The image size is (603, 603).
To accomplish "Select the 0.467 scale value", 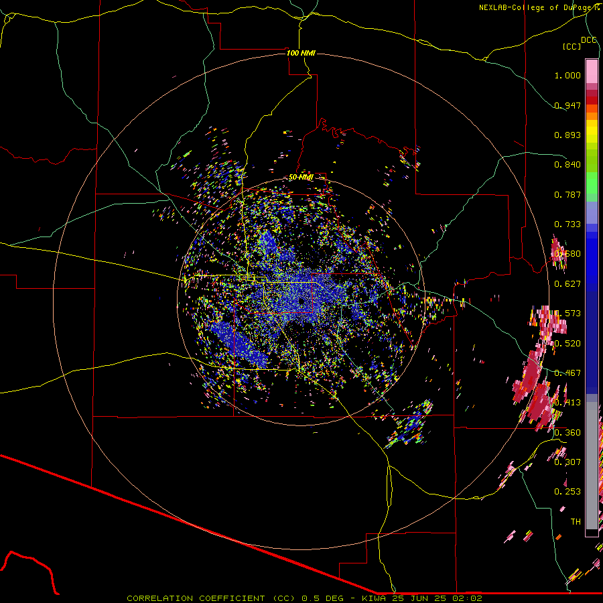I will click(x=567, y=373).
